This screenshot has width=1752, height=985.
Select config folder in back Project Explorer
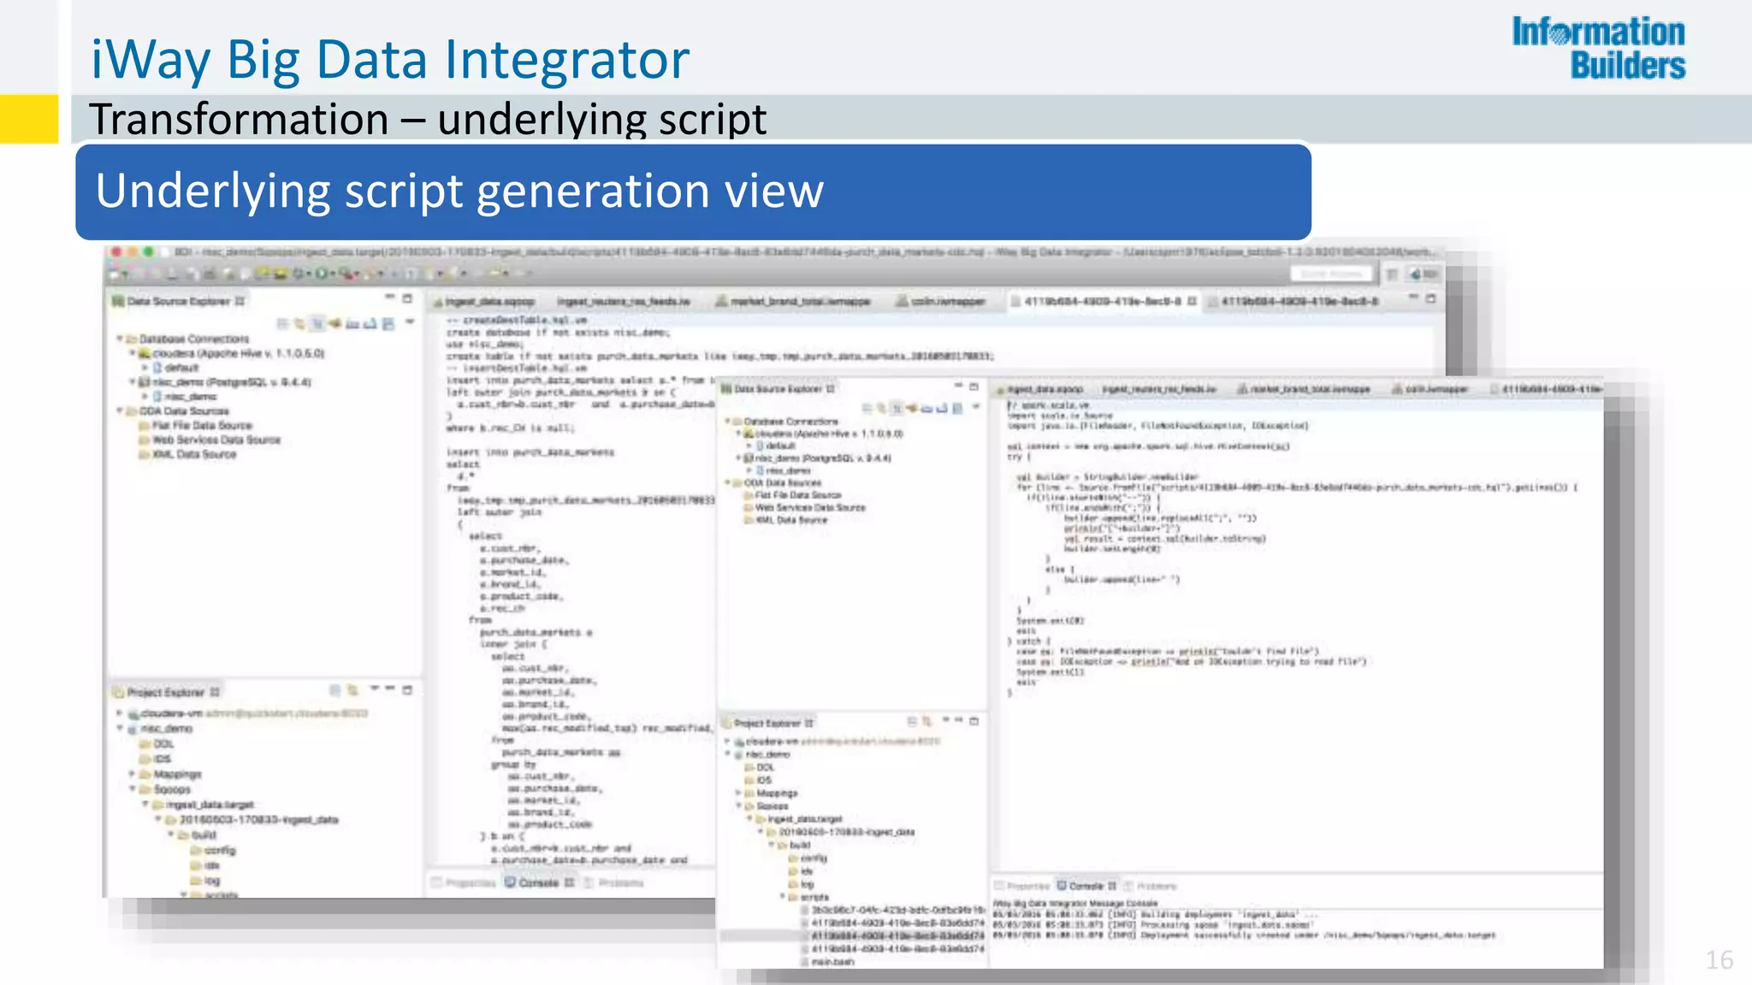[213, 850]
